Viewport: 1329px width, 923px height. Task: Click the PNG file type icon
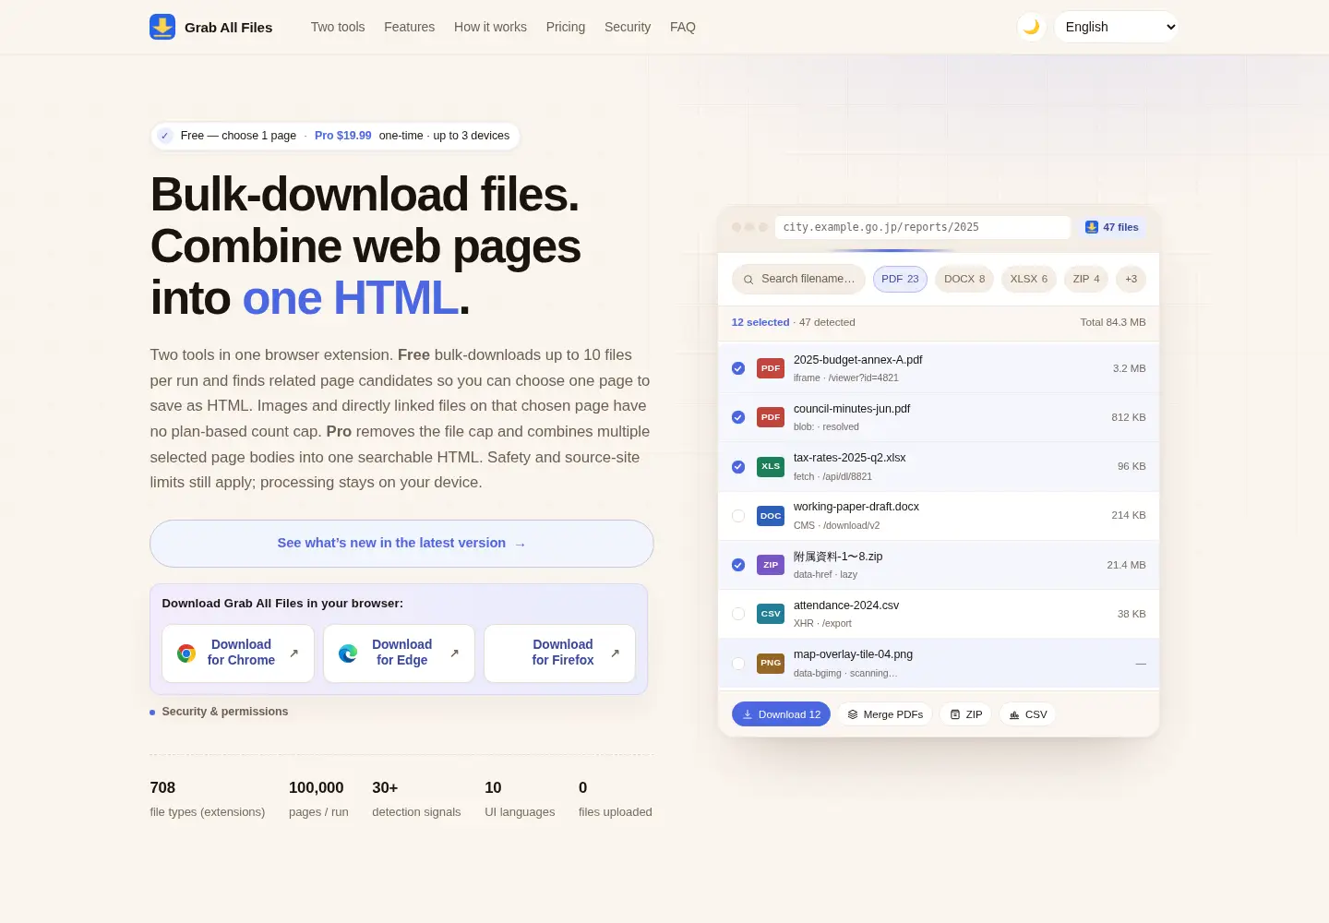(771, 663)
